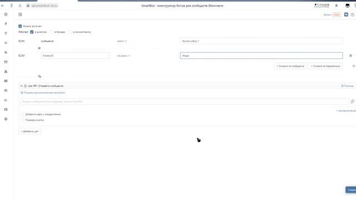Click the variable value field containing "Игрок"
Screen dimensions: 356x200
[261, 56]
